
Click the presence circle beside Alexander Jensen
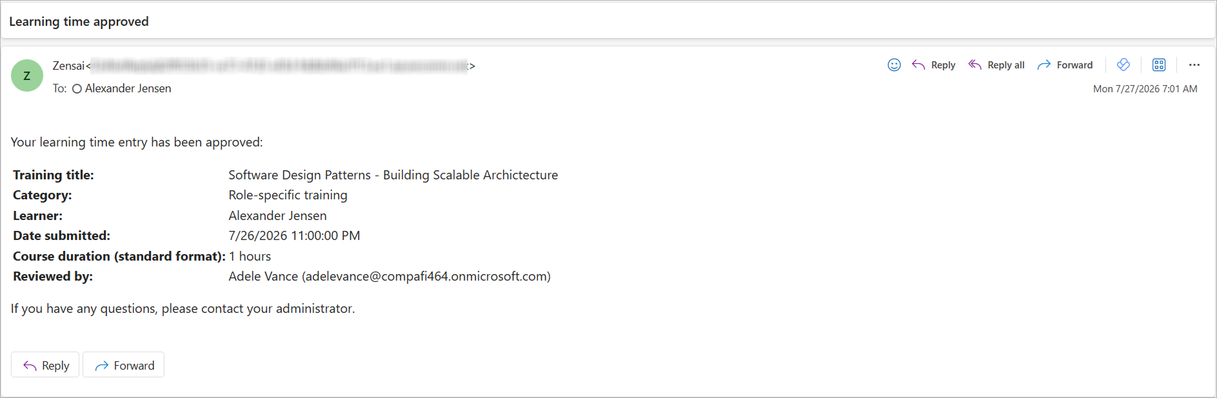[77, 89]
